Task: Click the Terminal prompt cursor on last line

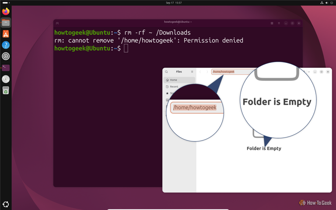Action: pos(126,48)
